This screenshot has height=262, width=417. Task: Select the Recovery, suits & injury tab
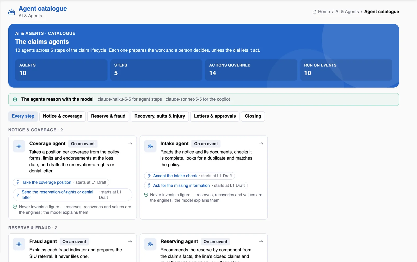tap(160, 116)
